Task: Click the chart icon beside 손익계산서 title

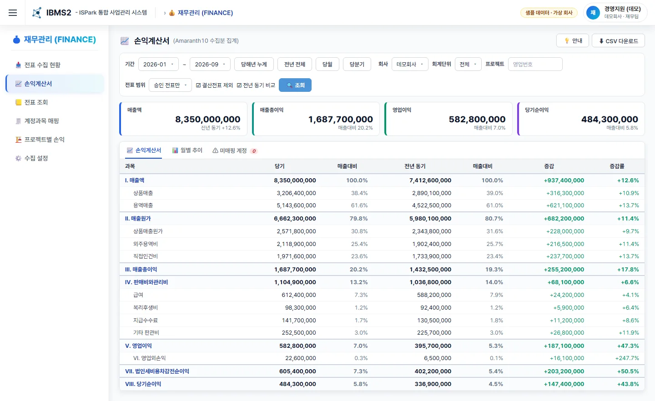Action: pos(125,41)
